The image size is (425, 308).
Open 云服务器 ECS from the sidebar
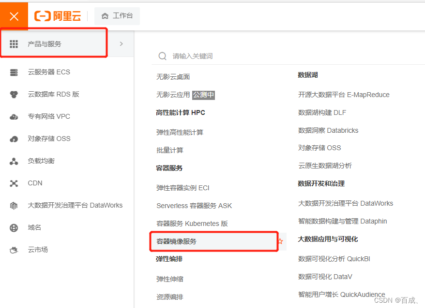coord(49,72)
